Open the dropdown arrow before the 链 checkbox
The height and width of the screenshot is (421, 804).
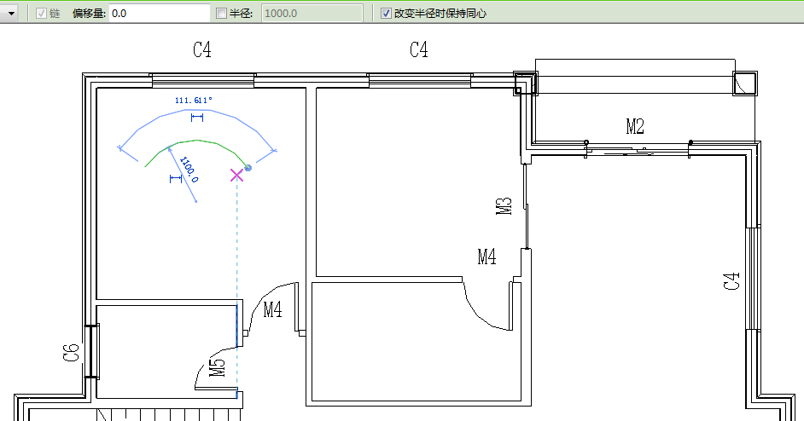click(11, 14)
